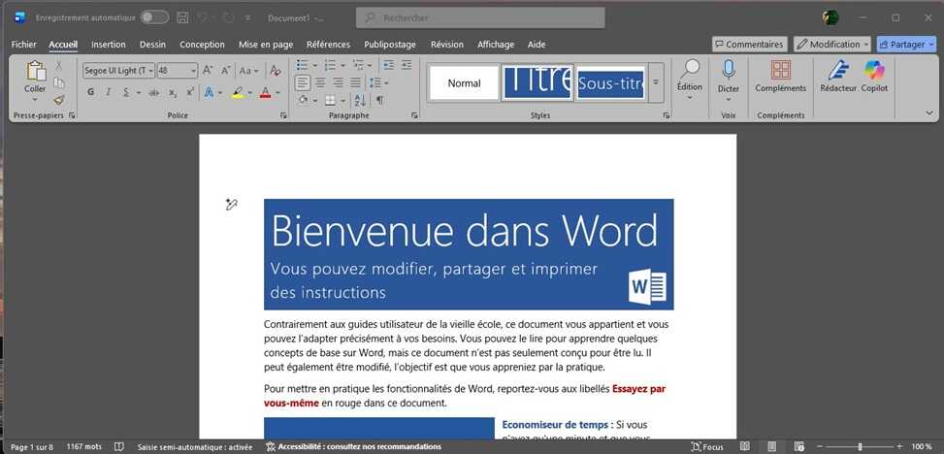Open the Édition search menu button
Image resolution: width=944 pixels, height=454 pixels.
click(690, 80)
